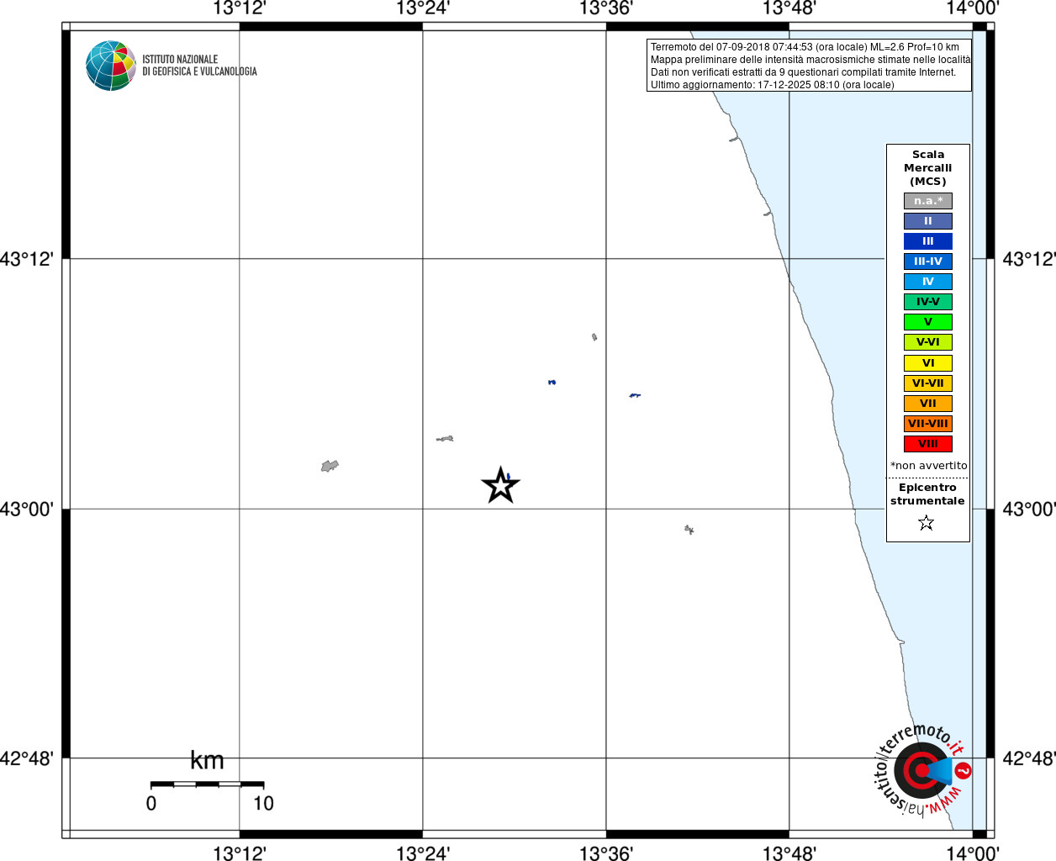Click the INGV globe logo
This screenshot has width=1056, height=861.
111,66
